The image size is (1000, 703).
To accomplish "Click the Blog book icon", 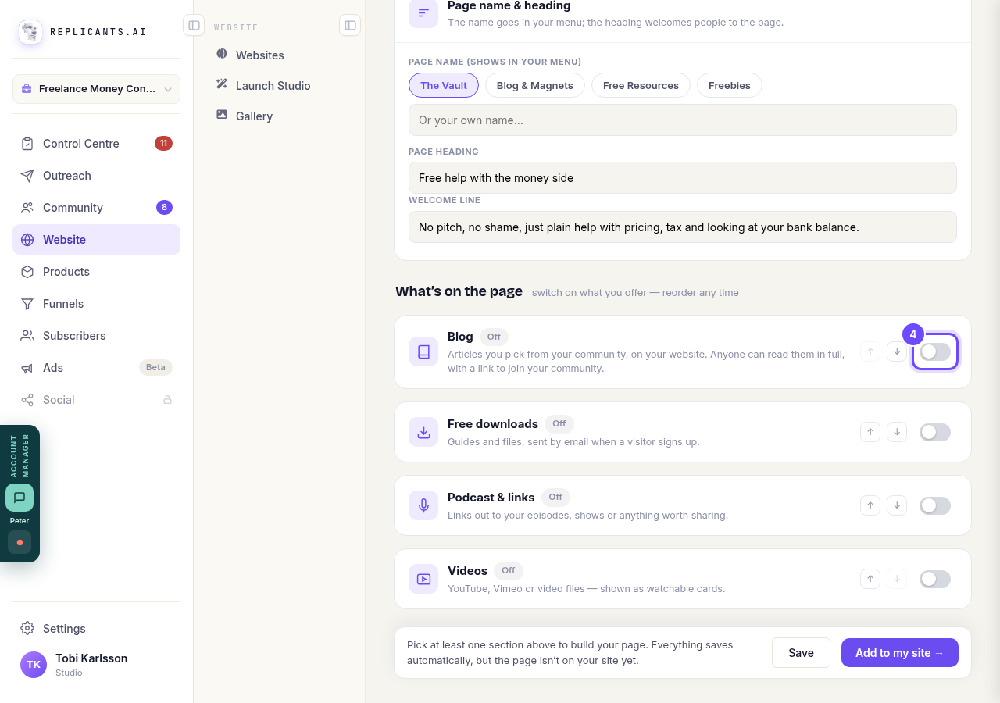I will click(423, 351).
